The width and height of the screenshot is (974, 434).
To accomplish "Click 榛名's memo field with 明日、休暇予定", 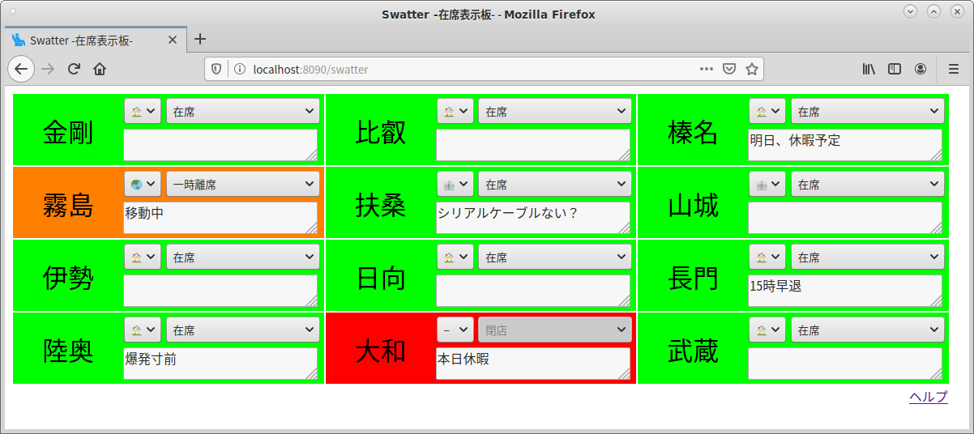I will click(844, 145).
